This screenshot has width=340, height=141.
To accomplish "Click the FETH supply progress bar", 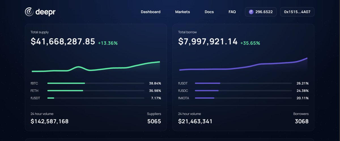I will click(96, 91).
